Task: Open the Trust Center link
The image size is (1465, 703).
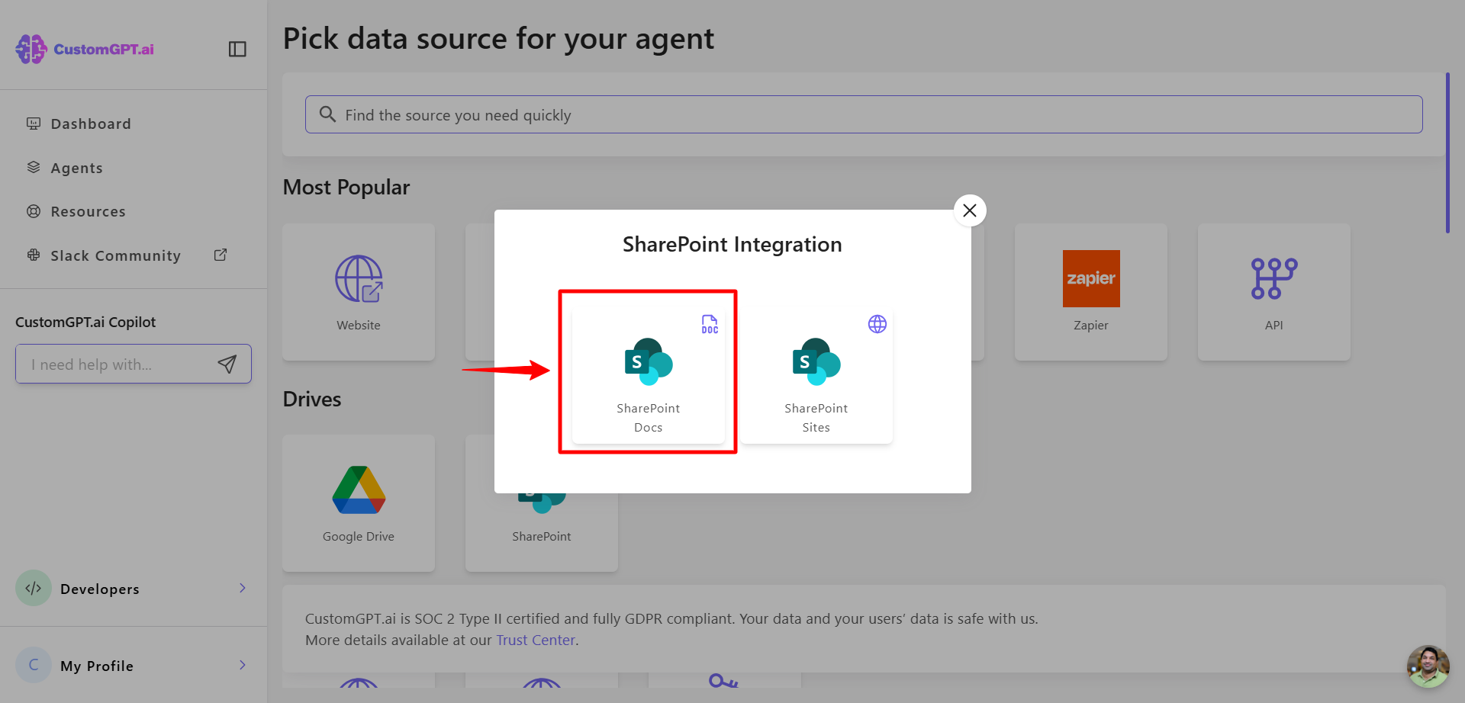Action: tap(536, 640)
